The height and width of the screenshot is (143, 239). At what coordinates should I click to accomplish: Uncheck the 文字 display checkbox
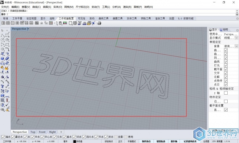pos(226,73)
